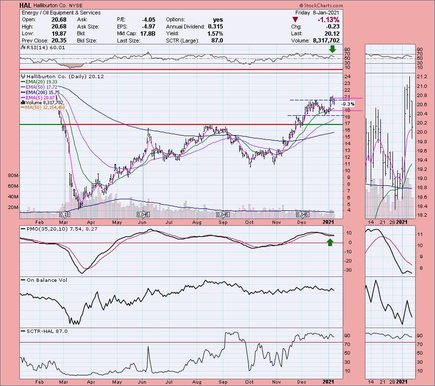Click the Mkt Cap value 17.8B
Screen dimensions: 435x386
coord(147,33)
